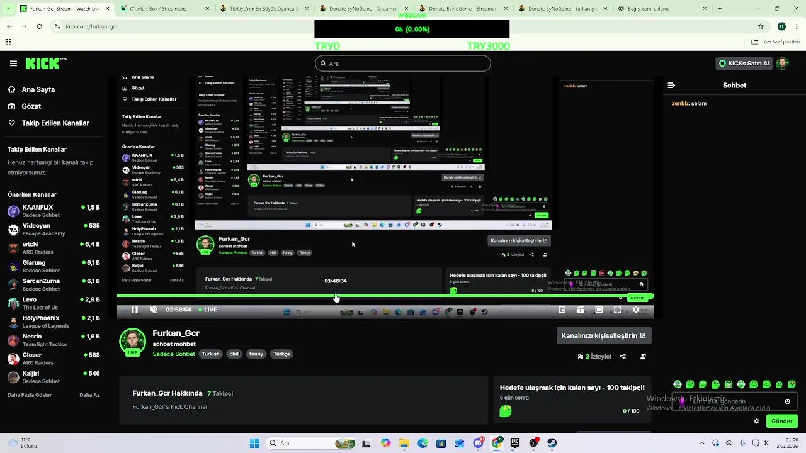Open new browser tab plus button

[720, 9]
